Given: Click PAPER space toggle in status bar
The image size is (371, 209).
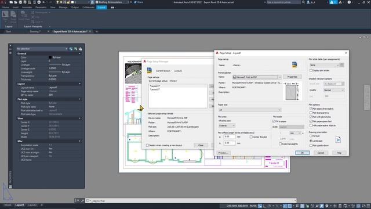Looking at the screenshot, I should [253, 206].
